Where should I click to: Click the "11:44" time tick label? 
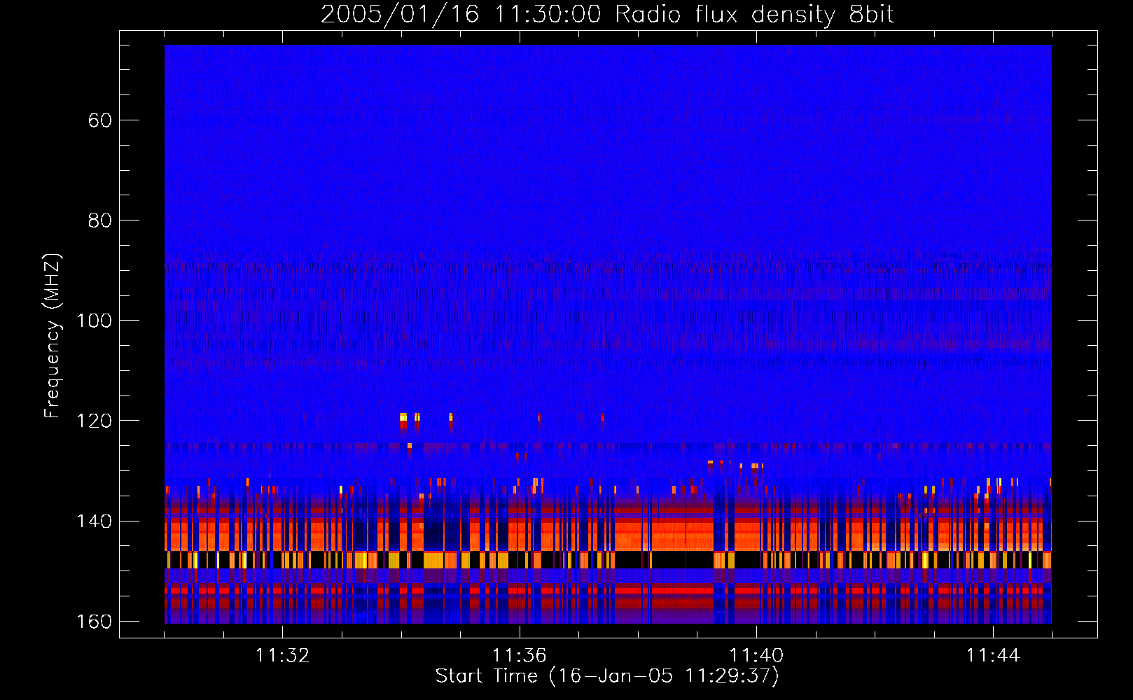[993, 655]
